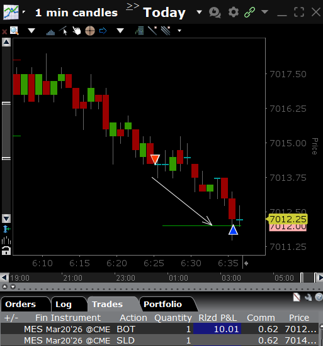Screen dimensions: 323x346
Task: Click the bar chart icon above the lock
Action: click(6, 240)
